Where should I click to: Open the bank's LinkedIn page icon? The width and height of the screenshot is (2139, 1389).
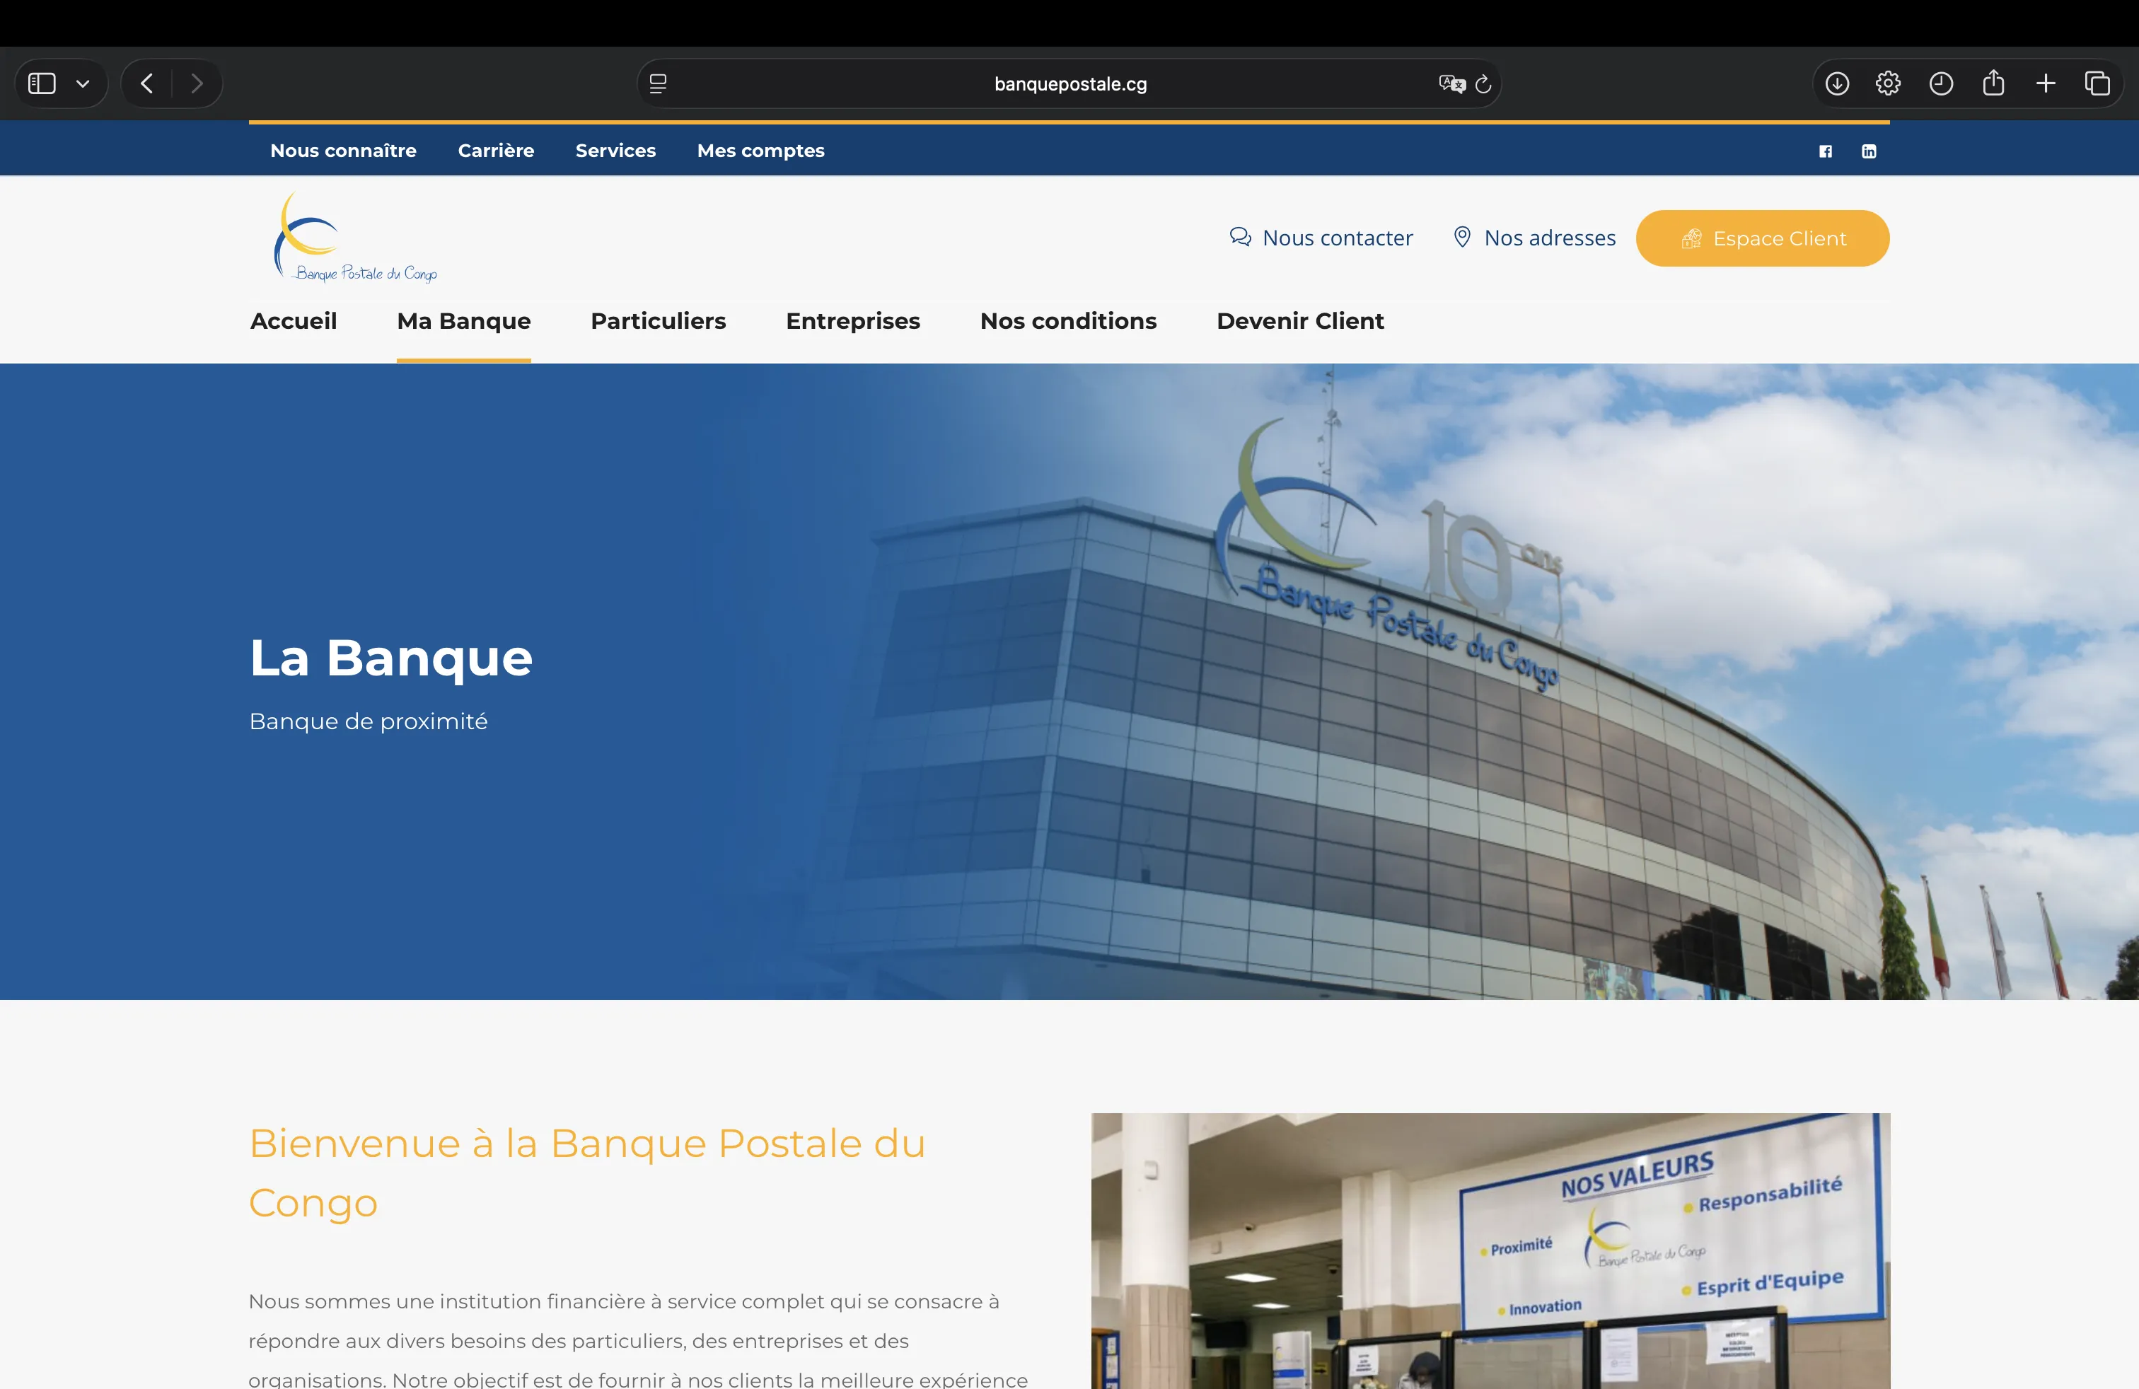[1870, 151]
